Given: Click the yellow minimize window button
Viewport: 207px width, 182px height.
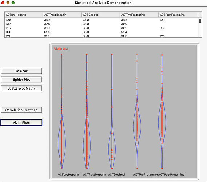Looking at the screenshot, I should click(8, 3).
